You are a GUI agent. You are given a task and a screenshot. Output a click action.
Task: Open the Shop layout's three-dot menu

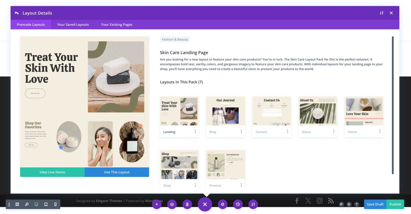coord(195,185)
